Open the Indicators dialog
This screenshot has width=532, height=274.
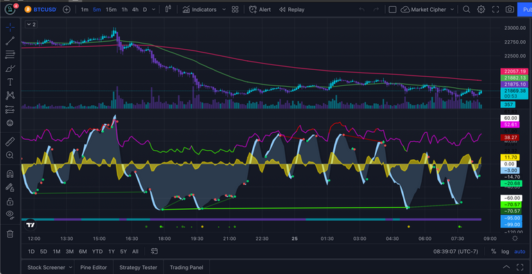(x=199, y=10)
